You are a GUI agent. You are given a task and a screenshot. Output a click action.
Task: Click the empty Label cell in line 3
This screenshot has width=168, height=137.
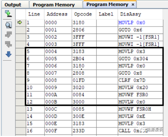(x=107, y=37)
